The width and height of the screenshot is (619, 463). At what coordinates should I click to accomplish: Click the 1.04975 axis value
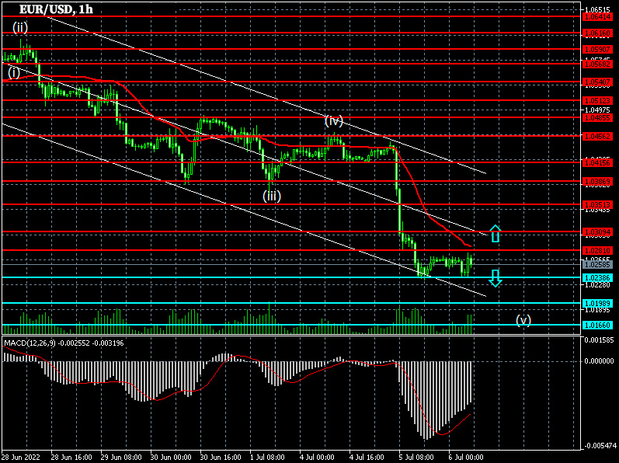click(599, 110)
